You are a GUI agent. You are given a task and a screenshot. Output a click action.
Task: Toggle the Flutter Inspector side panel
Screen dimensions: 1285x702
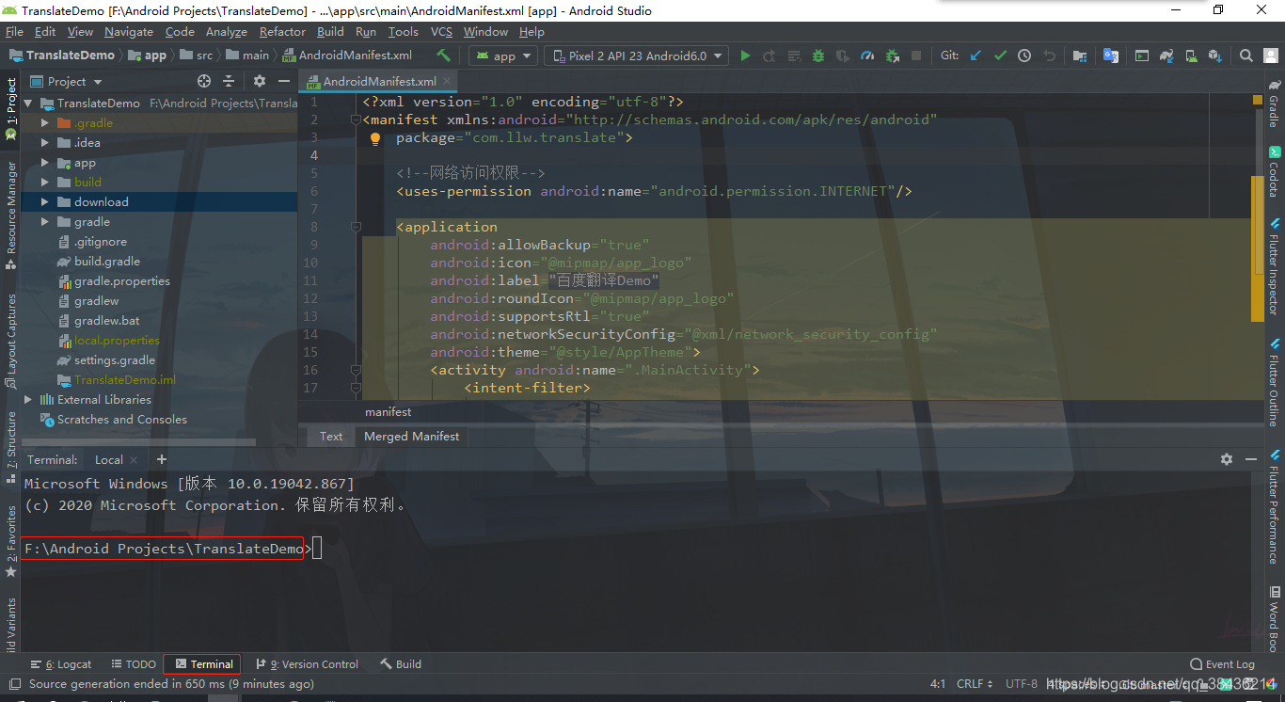1275,266
